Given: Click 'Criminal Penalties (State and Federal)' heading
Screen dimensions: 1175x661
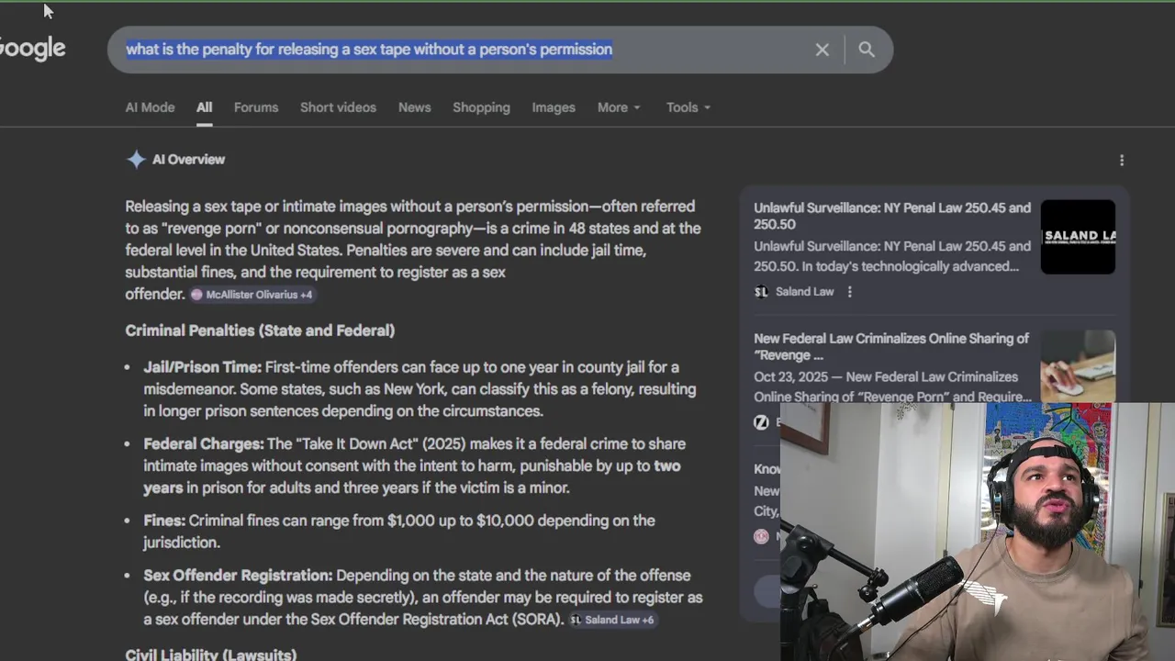Looking at the screenshot, I should 260,330.
